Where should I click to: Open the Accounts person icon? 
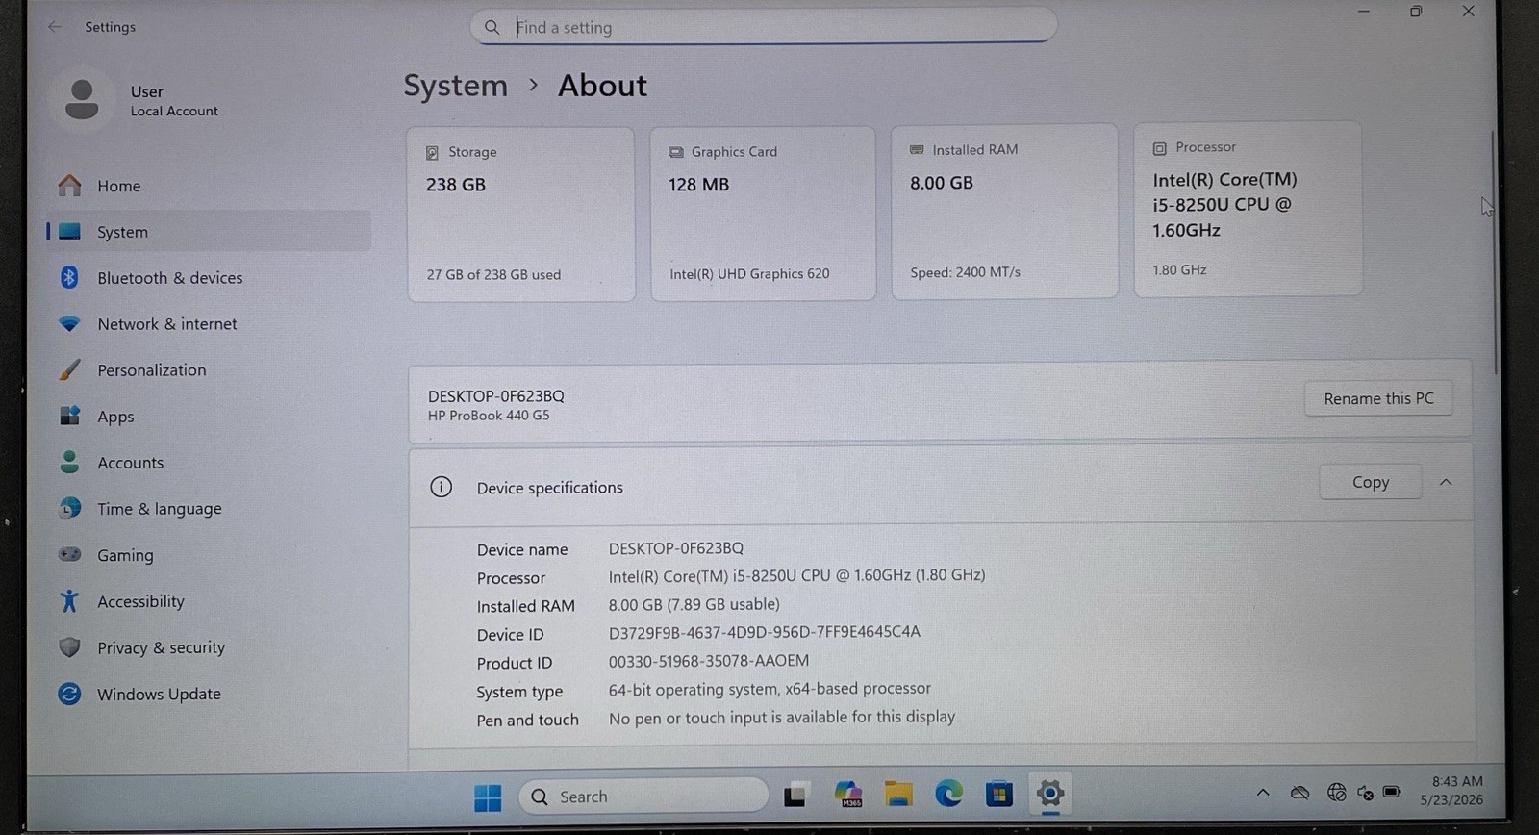pyautogui.click(x=69, y=462)
